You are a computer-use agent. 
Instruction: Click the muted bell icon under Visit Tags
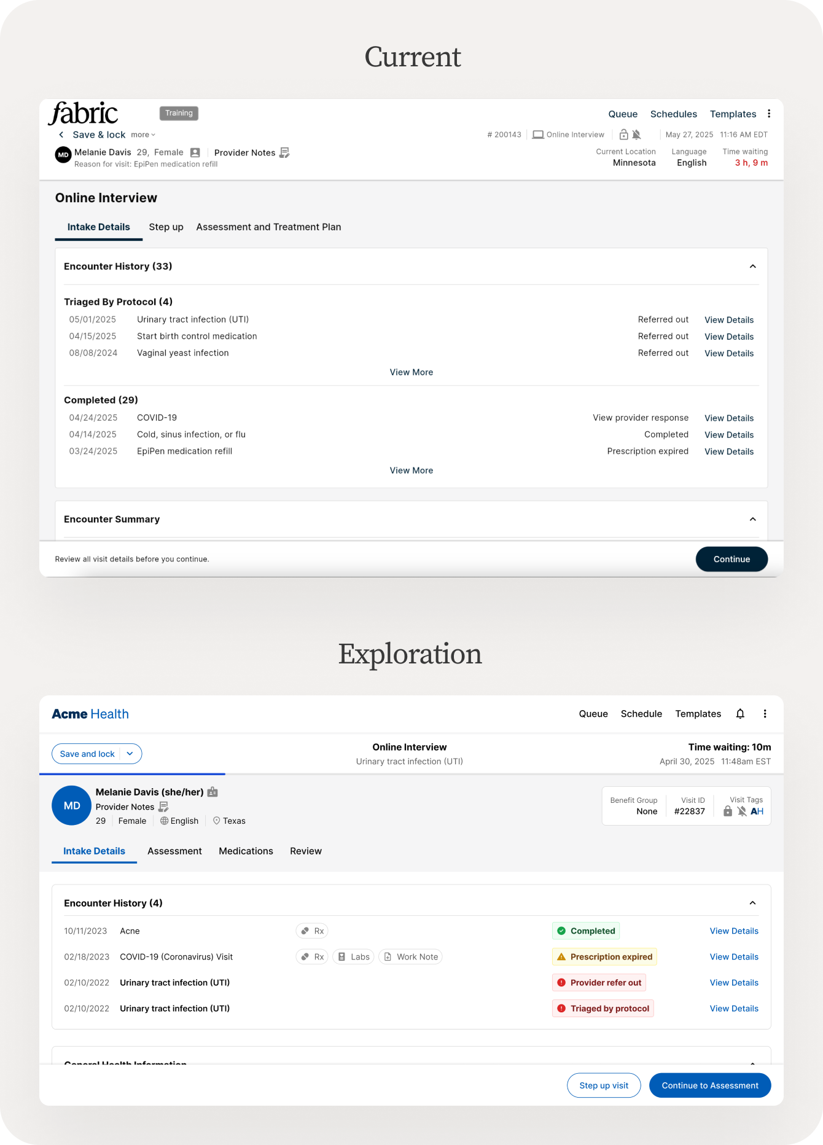tap(742, 811)
